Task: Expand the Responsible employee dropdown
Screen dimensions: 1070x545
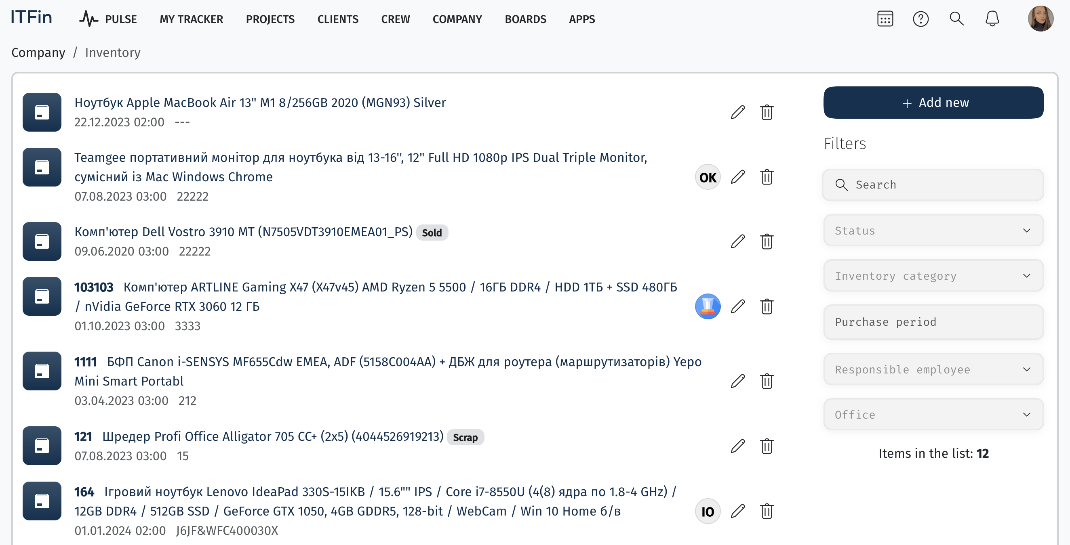Action: (x=933, y=369)
